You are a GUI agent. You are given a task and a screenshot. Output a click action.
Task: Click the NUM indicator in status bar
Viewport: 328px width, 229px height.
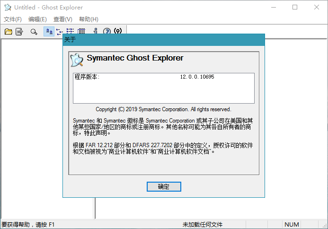pyautogui.click(x=292, y=224)
